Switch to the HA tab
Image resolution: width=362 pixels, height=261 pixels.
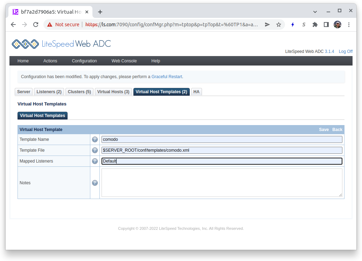point(196,92)
